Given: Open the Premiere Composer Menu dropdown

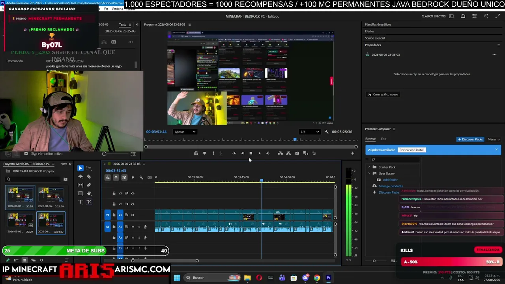Looking at the screenshot, I should [x=494, y=139].
